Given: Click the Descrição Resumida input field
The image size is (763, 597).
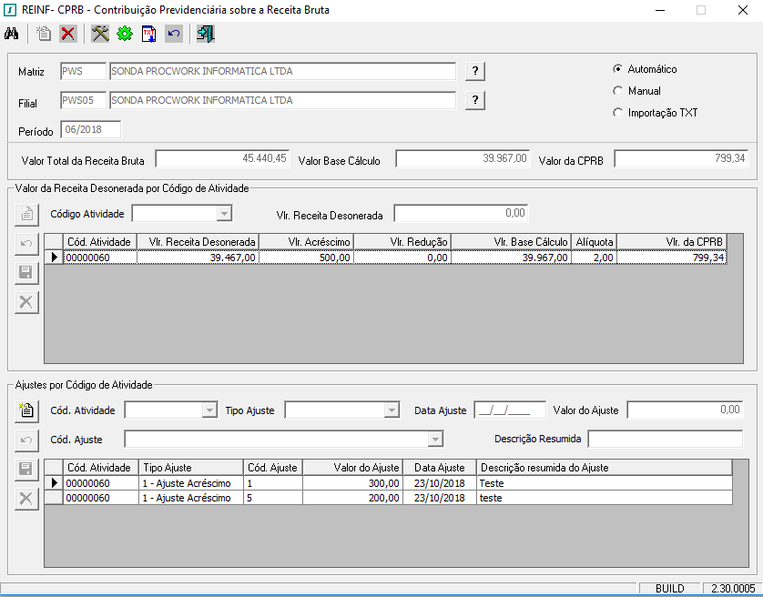Looking at the screenshot, I should click(665, 440).
